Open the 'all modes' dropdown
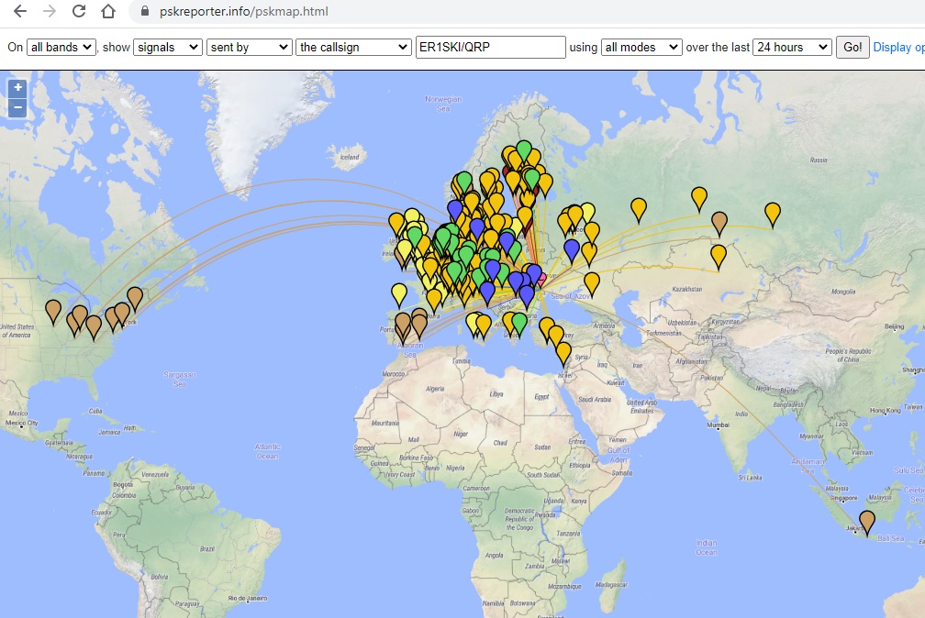The width and height of the screenshot is (925, 618). click(641, 47)
